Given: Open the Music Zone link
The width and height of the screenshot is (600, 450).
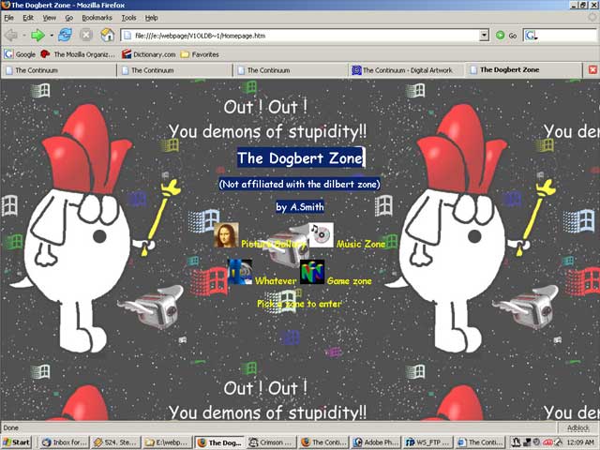Looking at the screenshot, I should point(361,244).
